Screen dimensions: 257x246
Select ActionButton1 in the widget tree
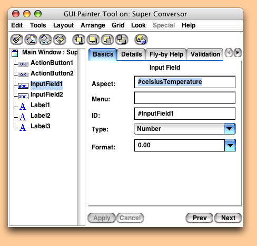[x=52, y=63]
